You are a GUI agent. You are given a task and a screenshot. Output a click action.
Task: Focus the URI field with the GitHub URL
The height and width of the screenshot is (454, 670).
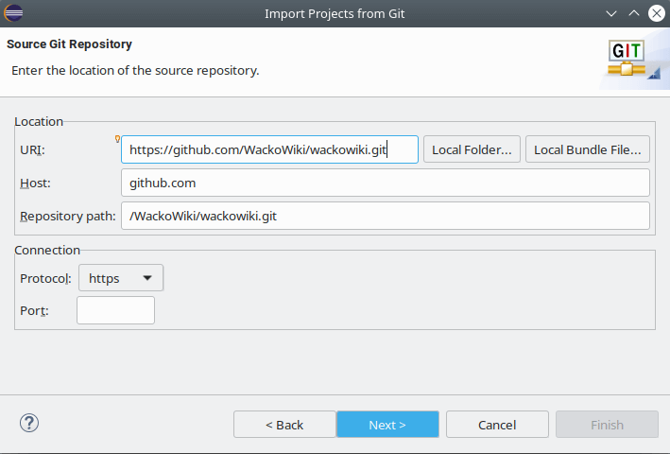tap(269, 149)
